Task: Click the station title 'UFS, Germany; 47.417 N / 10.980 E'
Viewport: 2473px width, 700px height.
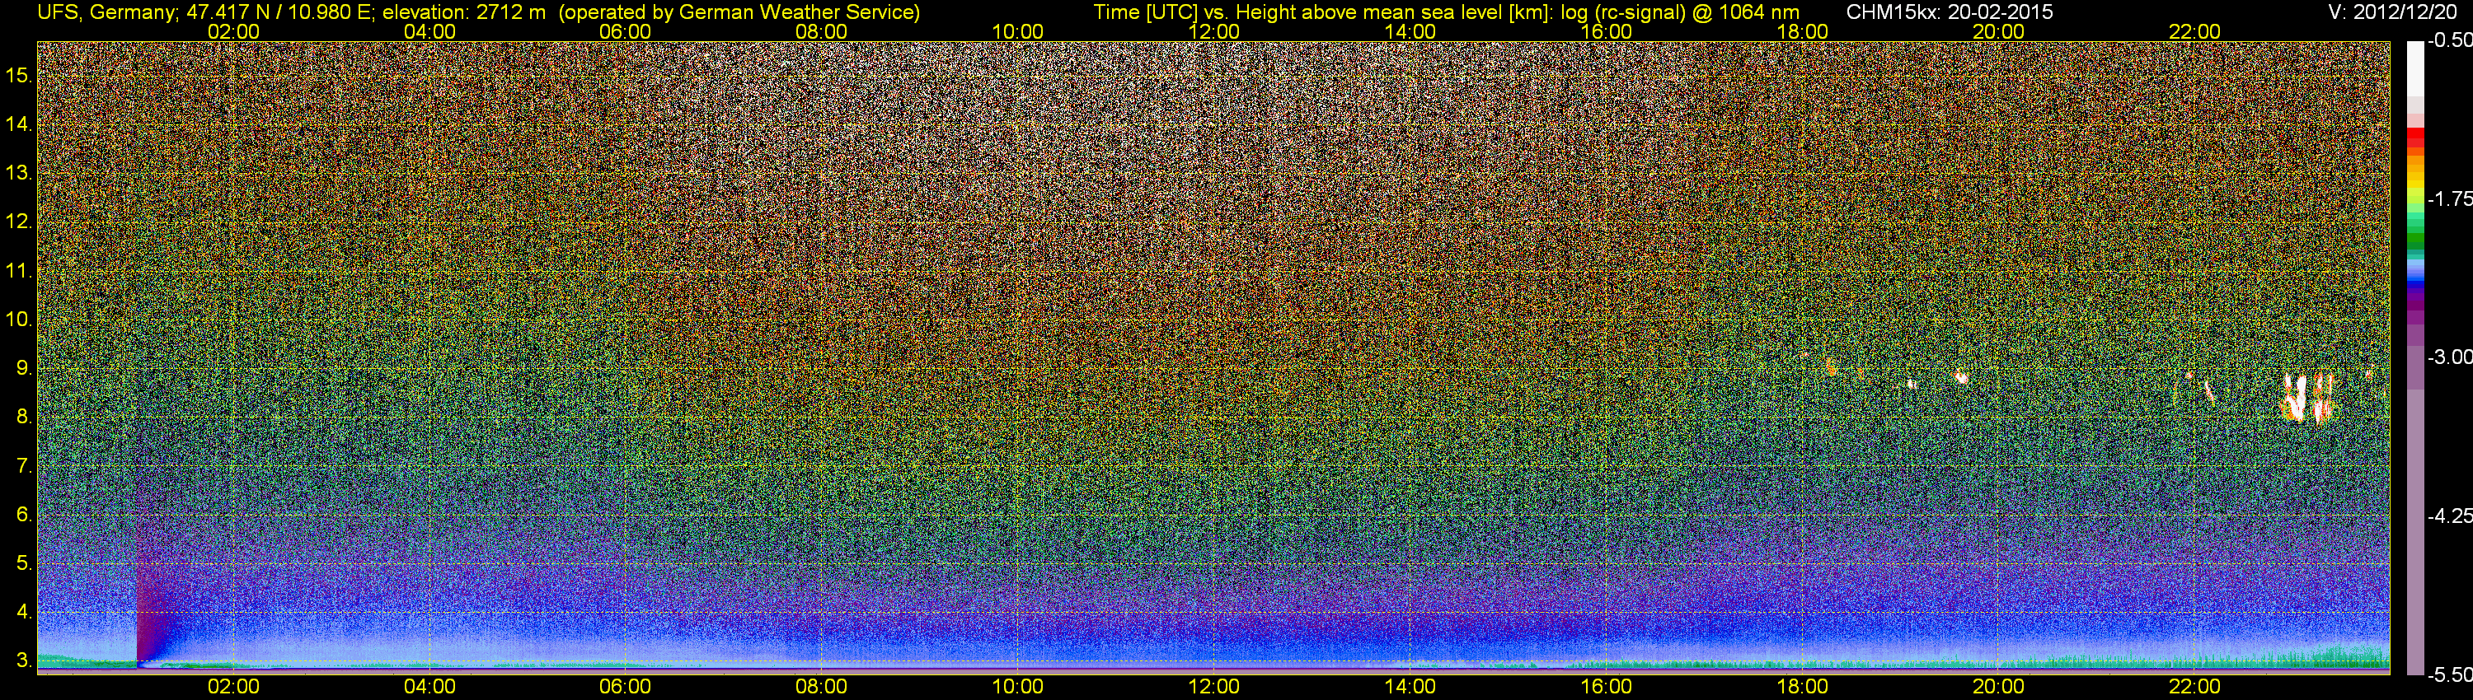Action: (206, 12)
